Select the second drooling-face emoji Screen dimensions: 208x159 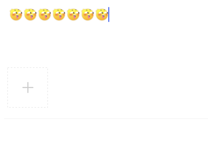[30, 14]
